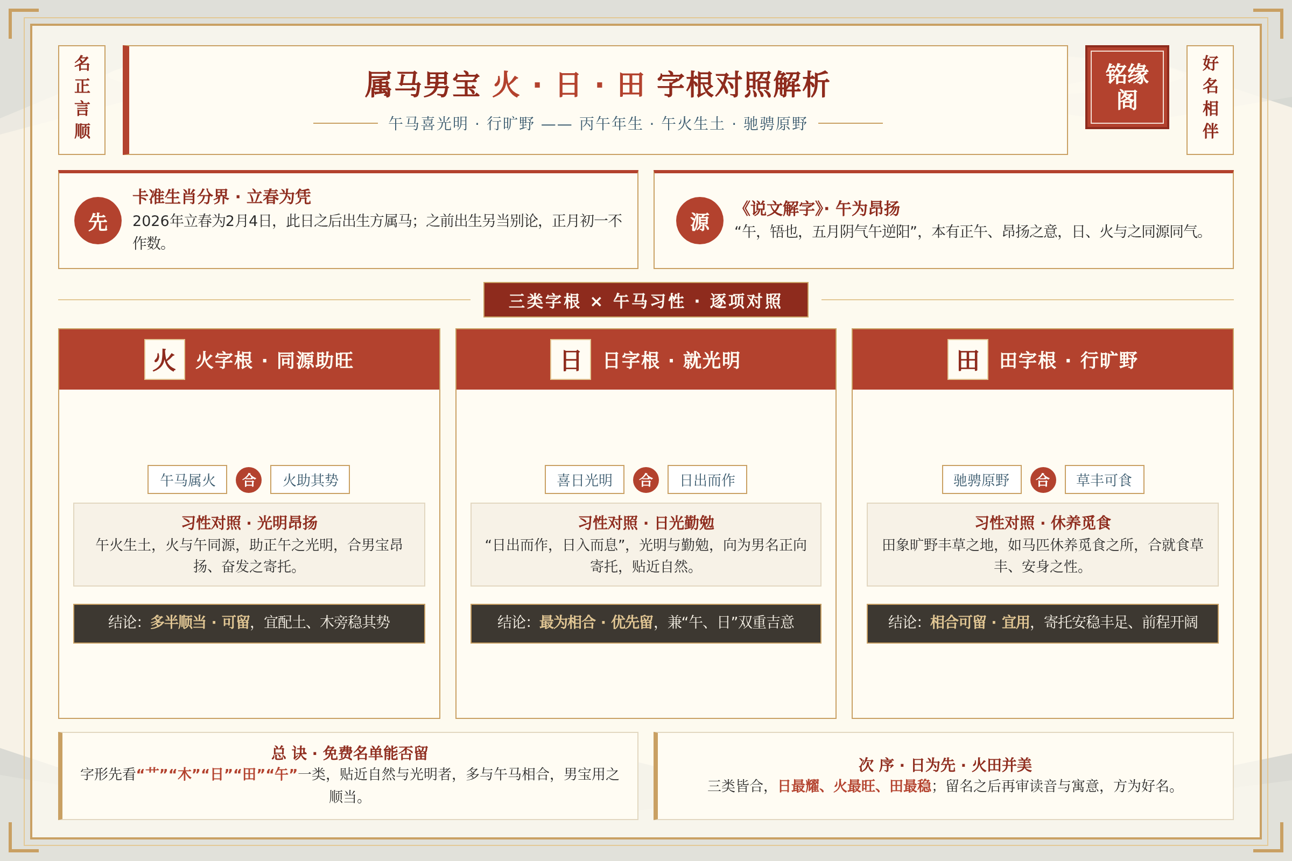Click the 合 circle between 午马属火 and 火助其势
This screenshot has height=861, width=1292.
point(249,480)
